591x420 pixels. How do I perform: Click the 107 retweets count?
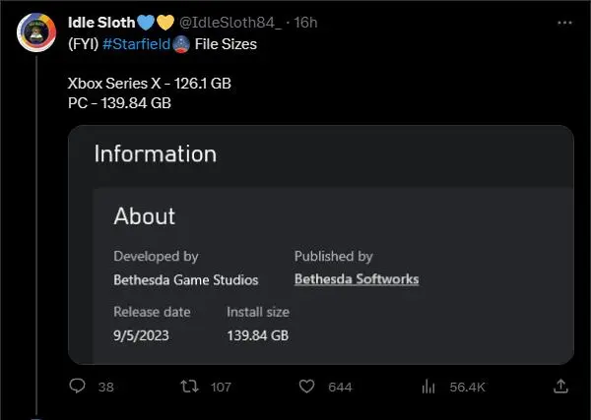pyautogui.click(x=221, y=388)
